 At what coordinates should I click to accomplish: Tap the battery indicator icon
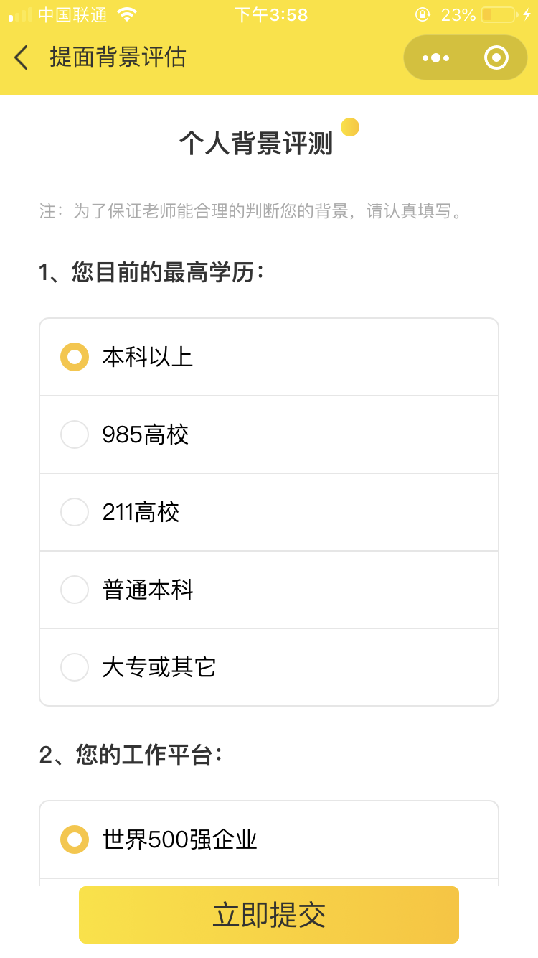[499, 14]
